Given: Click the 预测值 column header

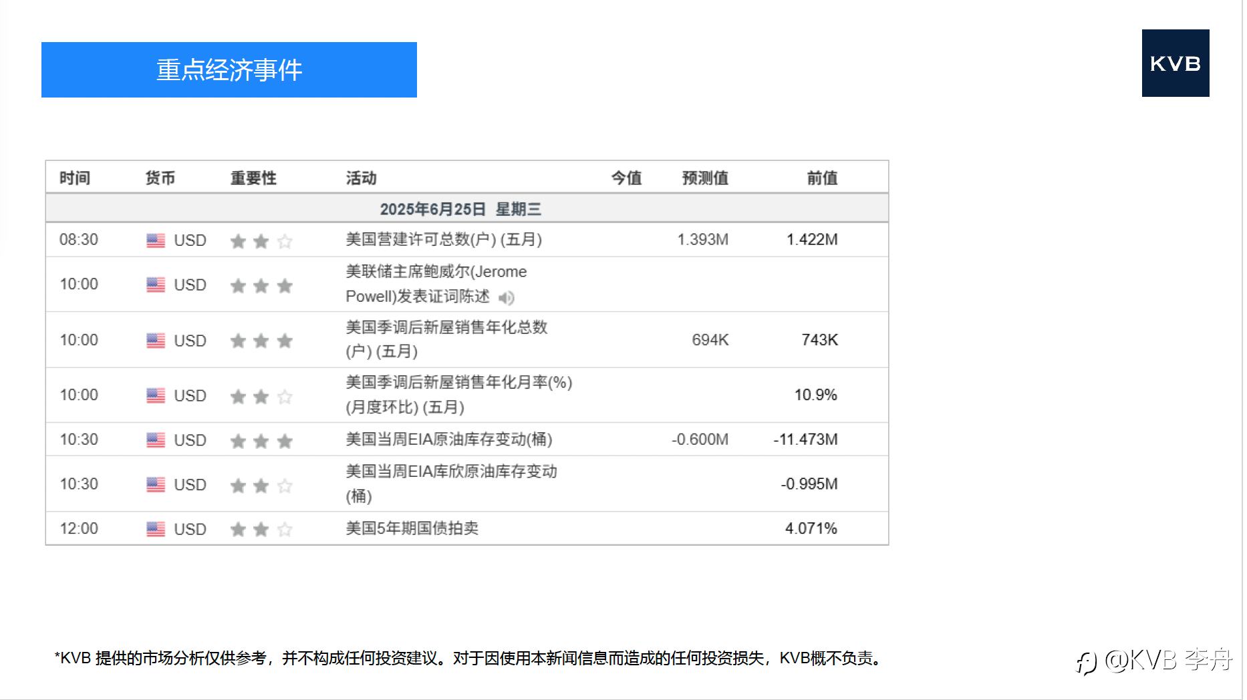Looking at the screenshot, I should [705, 178].
